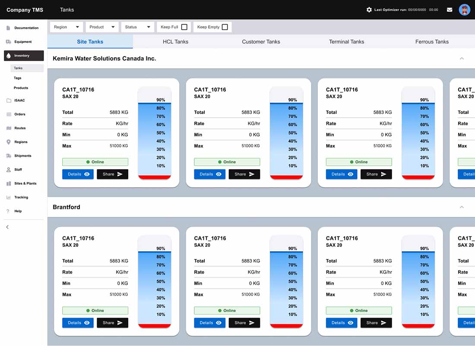Open the Product filter dropdown
Image resolution: width=475 pixels, height=346 pixels.
click(x=102, y=27)
